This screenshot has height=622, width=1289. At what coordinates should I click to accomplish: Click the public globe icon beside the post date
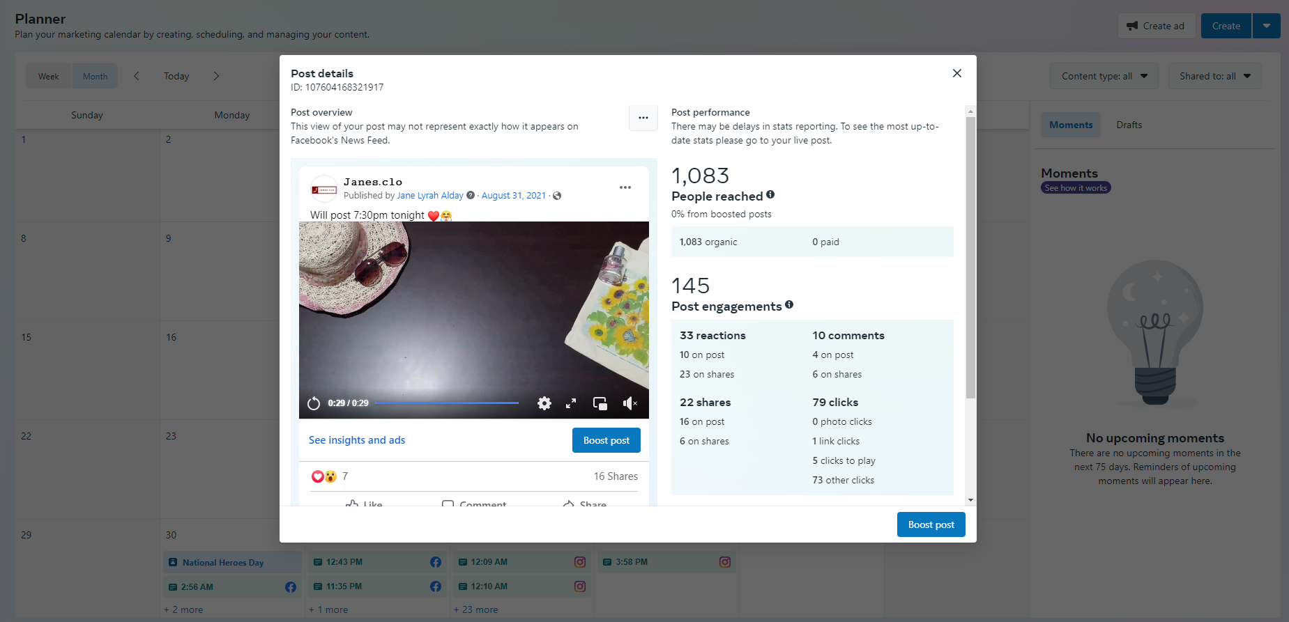557,196
